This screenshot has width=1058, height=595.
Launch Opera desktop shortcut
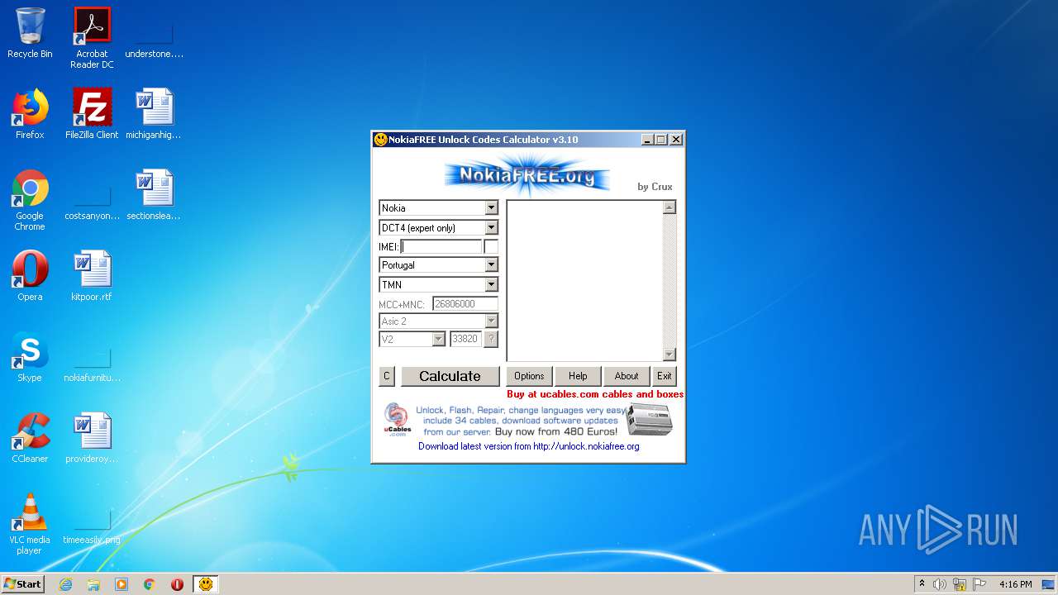(30, 276)
